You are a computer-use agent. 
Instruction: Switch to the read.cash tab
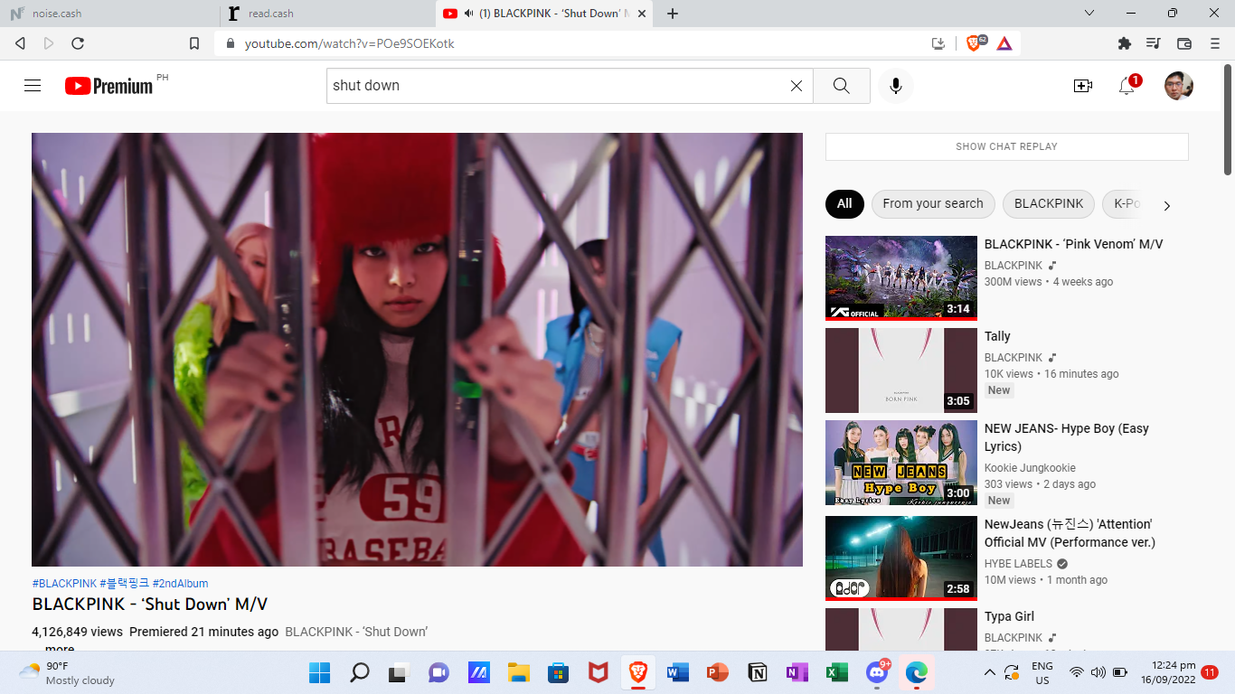[329, 14]
